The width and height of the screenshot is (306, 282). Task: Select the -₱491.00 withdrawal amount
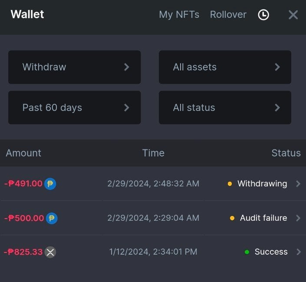(23, 184)
